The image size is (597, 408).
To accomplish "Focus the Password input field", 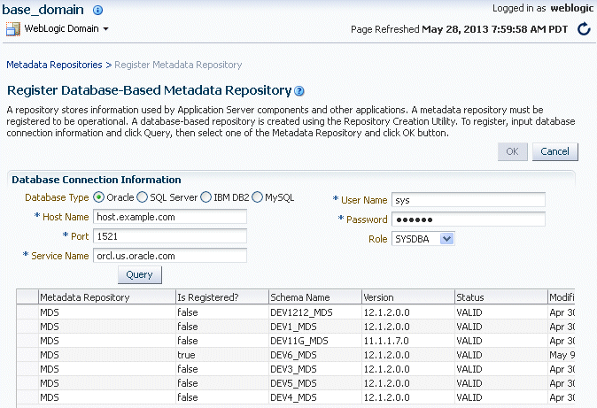I will (469, 219).
